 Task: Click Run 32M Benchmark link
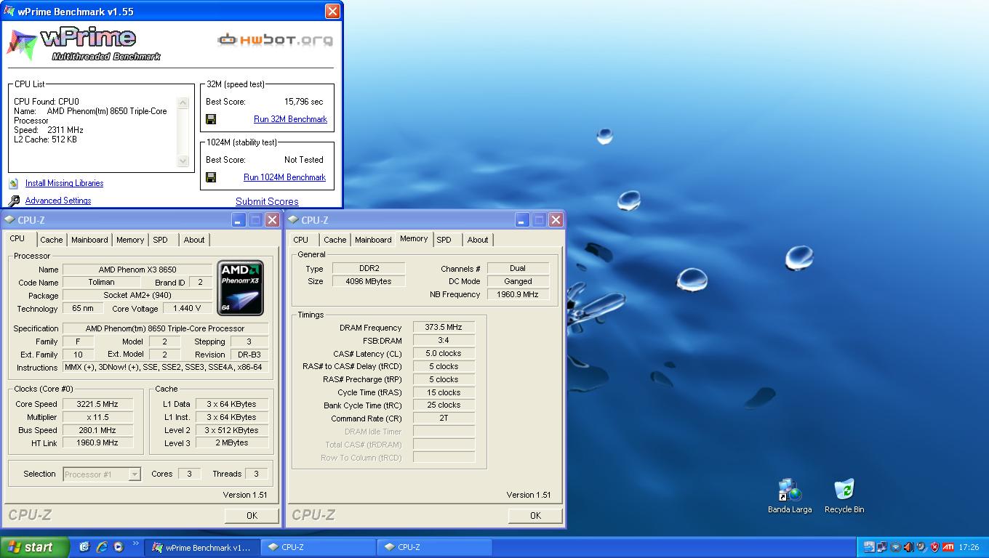(290, 119)
